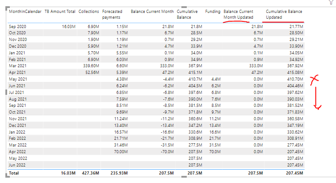Screen dimensions: 336x183
Task: Select the Feb 2021 row label
Action: coord(17,59)
